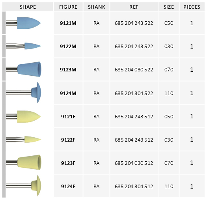The width and height of the screenshot is (207, 198).
Task: Select reference number 685 204 304 512
Action: coord(134,187)
